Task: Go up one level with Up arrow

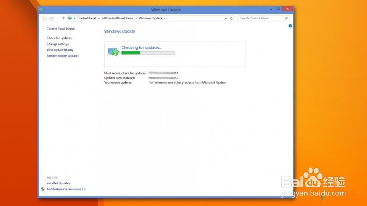Action: [x=64, y=18]
